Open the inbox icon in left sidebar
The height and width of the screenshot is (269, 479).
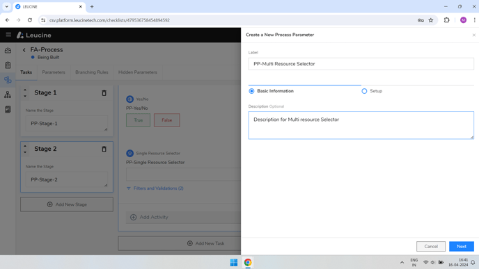(8, 50)
